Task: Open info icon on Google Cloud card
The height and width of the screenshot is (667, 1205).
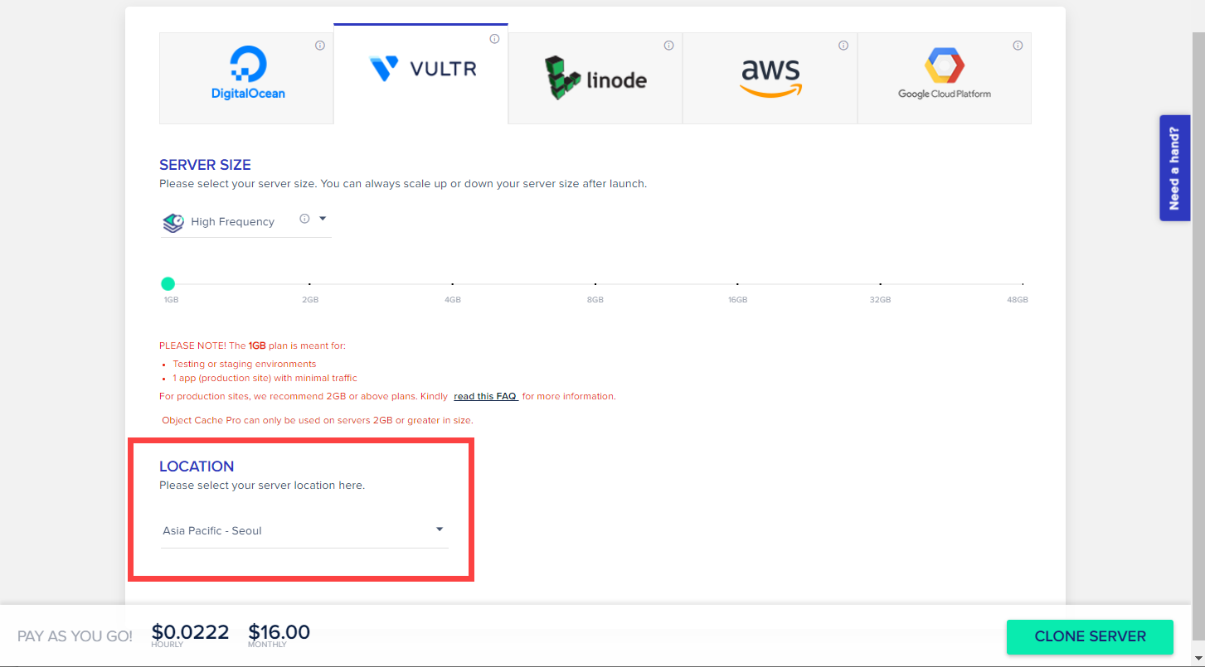Action: point(1018,46)
